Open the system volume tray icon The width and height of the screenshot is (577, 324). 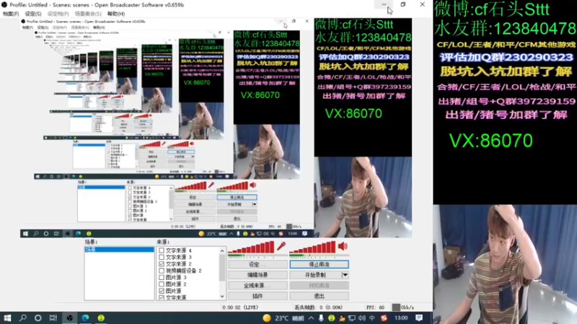(362, 318)
